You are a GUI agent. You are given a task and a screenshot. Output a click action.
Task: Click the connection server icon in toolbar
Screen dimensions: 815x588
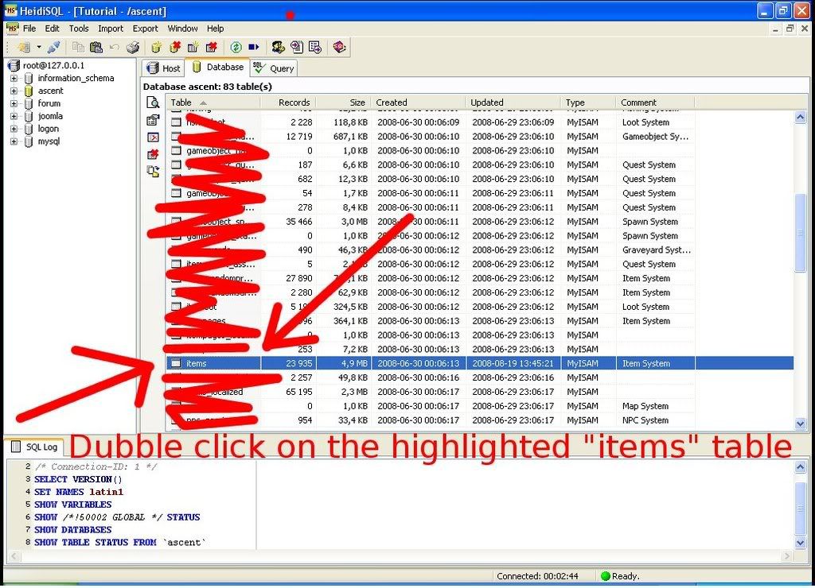coord(24,48)
